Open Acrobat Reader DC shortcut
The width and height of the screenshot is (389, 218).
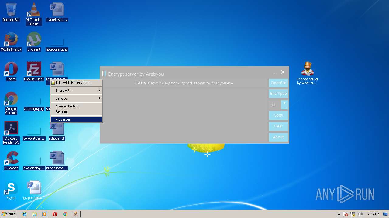pos(11,133)
